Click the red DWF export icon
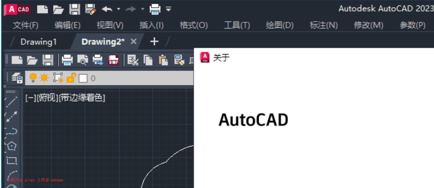Image resolution: width=434 pixels, height=188 pixels. click(x=114, y=60)
